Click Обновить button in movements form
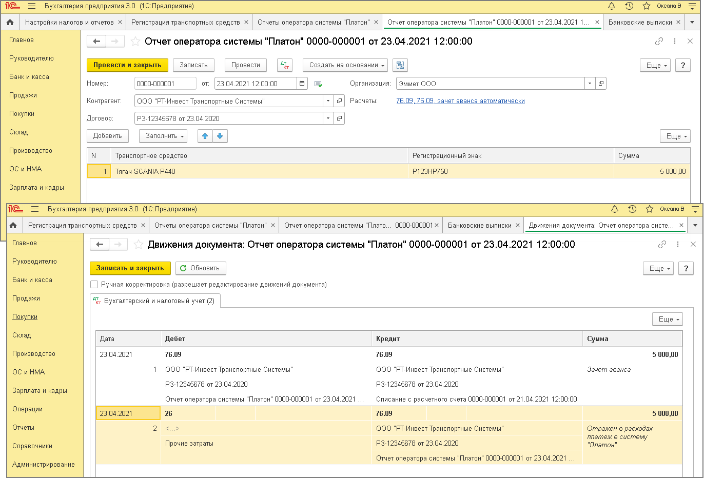 click(201, 268)
